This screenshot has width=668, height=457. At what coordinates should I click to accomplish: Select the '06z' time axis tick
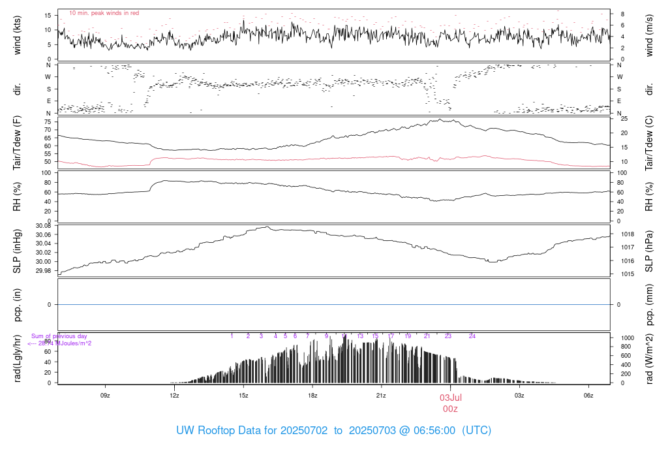tap(588, 396)
